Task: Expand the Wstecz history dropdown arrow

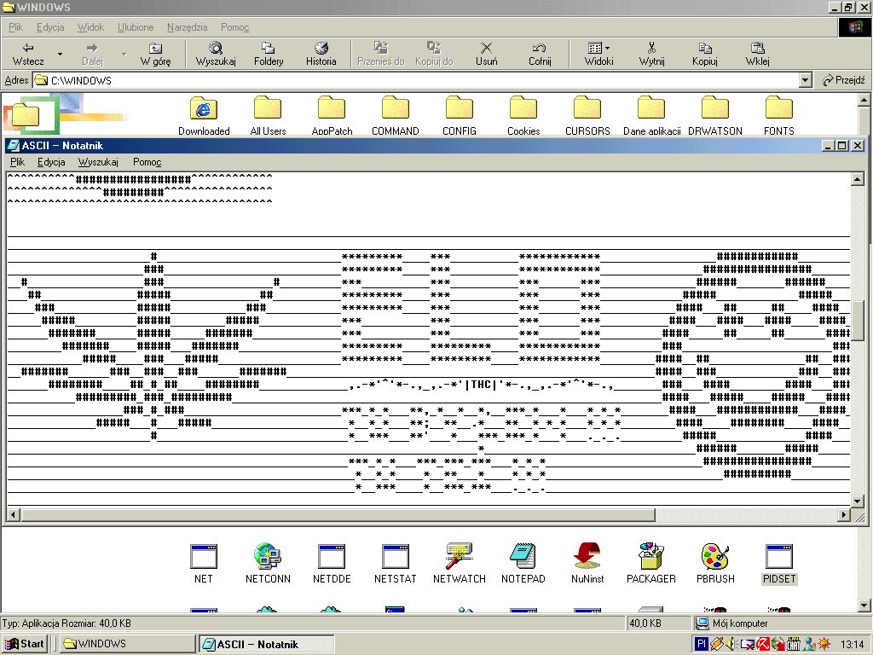Action: (x=60, y=55)
